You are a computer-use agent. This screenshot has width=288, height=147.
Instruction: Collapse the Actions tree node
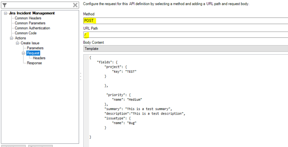point(12,38)
